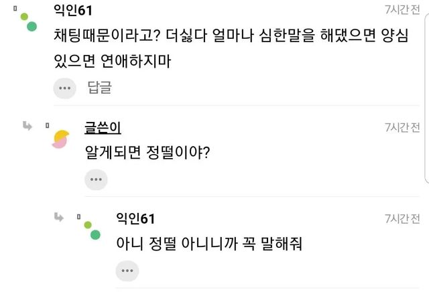Click the reply arrow beside the last 익인61 reply
The image size is (429, 292).
click(59, 216)
